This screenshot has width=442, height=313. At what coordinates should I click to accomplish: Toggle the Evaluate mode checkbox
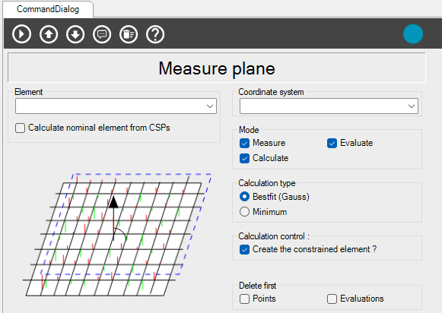point(332,143)
